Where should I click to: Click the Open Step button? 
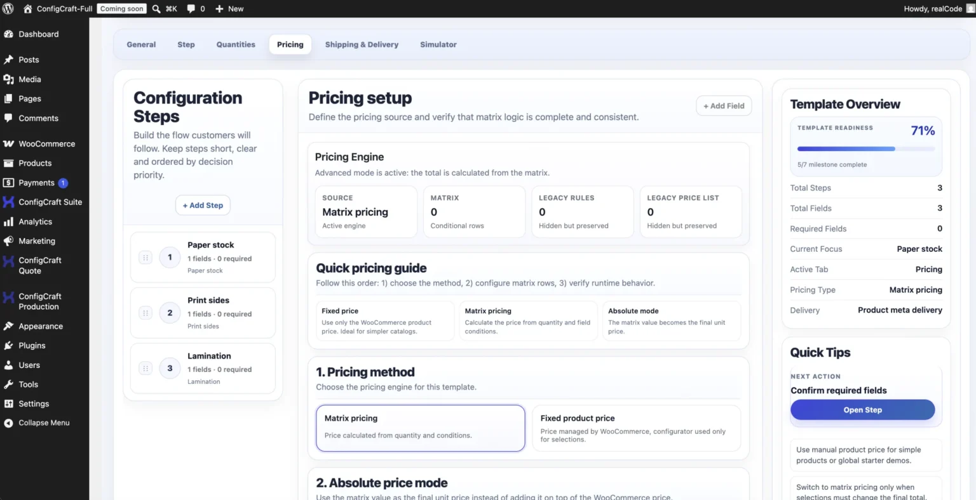pos(862,410)
